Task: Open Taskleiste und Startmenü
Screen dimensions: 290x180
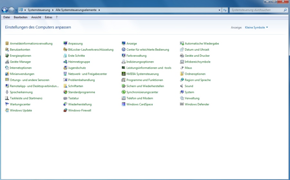Action: [x=26, y=98]
